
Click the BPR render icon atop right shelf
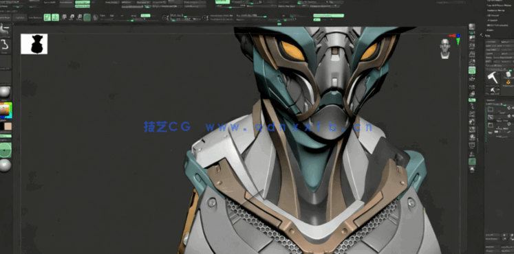click(x=472, y=27)
